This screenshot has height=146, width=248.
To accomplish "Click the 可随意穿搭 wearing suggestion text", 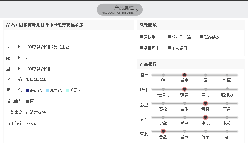I will pos(36,112).
